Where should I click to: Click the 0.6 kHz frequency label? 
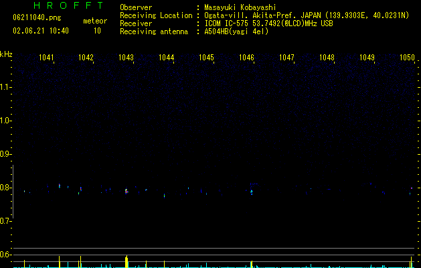[x=5, y=255]
